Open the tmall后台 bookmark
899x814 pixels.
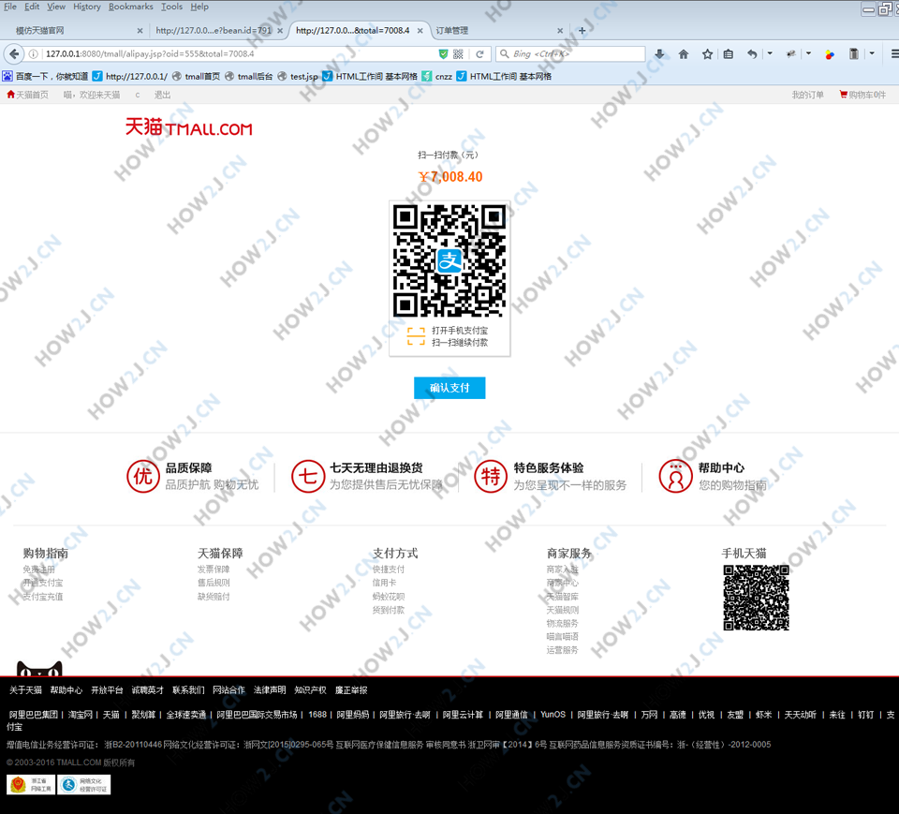(x=249, y=76)
